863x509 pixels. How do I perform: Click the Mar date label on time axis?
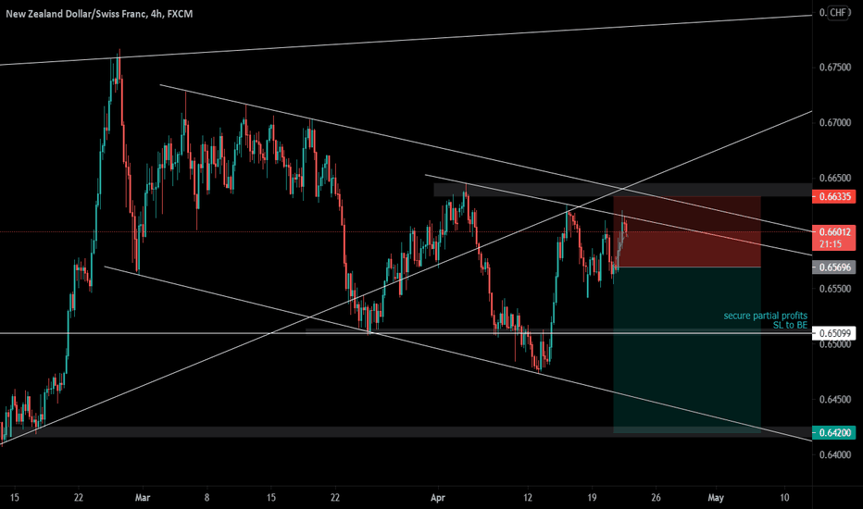pyautogui.click(x=143, y=498)
